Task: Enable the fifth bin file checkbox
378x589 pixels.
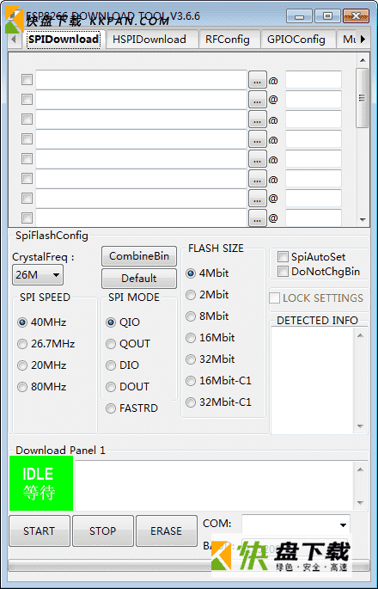Action: pyautogui.click(x=27, y=159)
